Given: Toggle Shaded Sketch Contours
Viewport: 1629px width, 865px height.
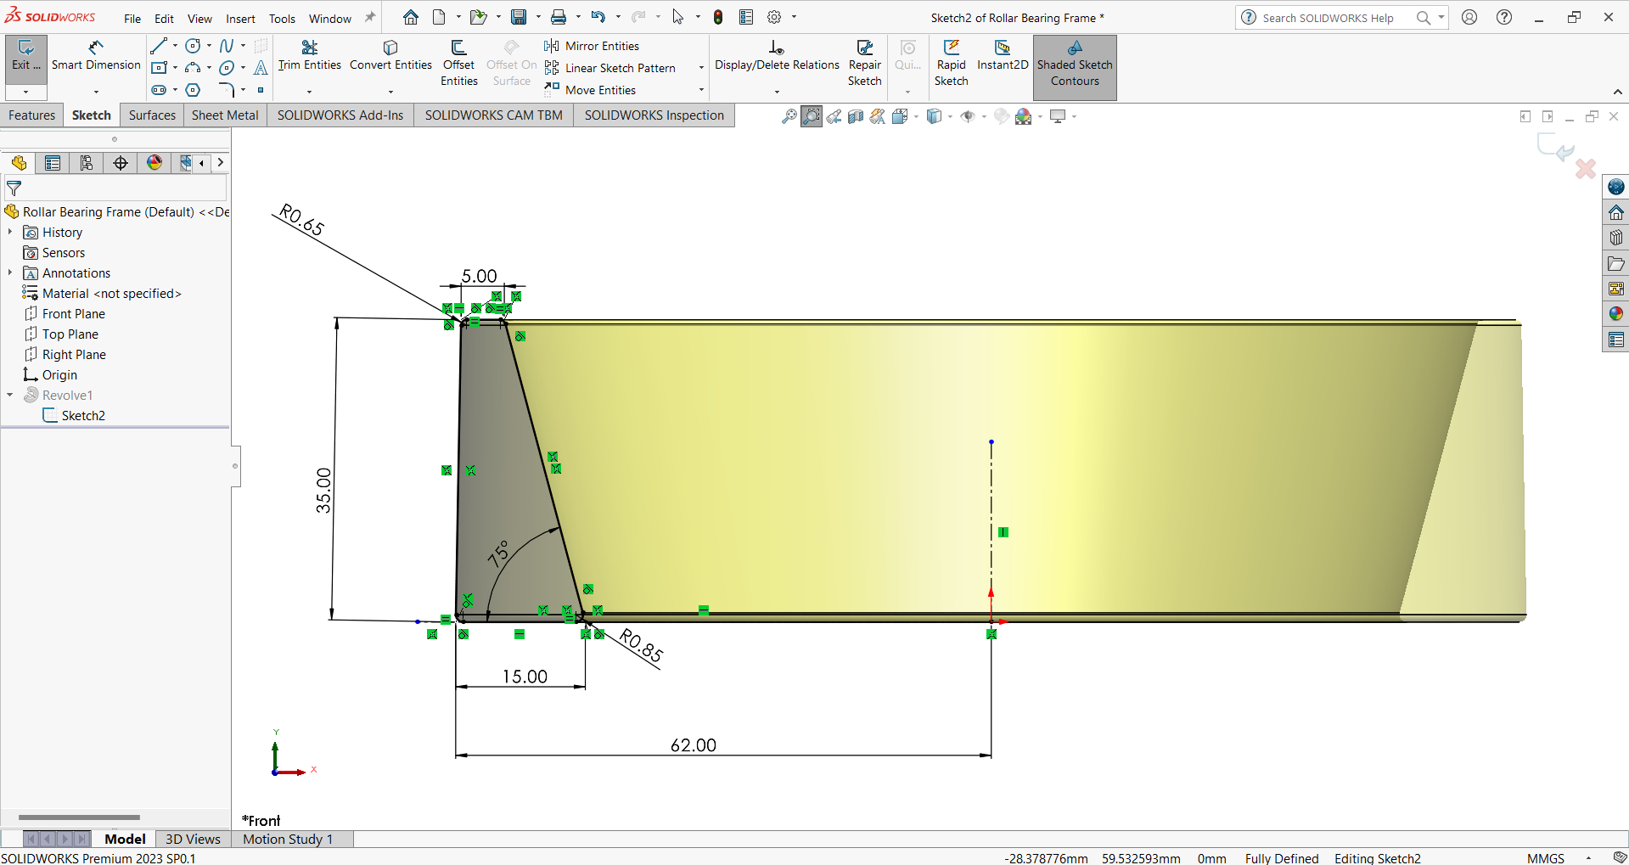Looking at the screenshot, I should [1074, 65].
